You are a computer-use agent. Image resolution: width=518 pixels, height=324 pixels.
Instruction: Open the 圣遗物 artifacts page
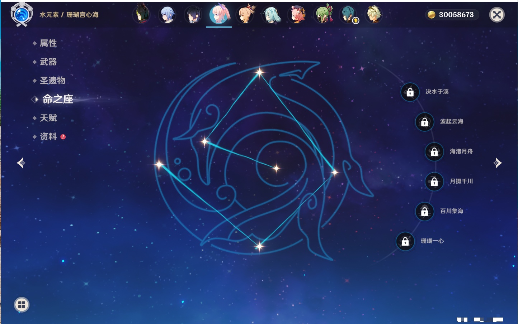(x=52, y=81)
